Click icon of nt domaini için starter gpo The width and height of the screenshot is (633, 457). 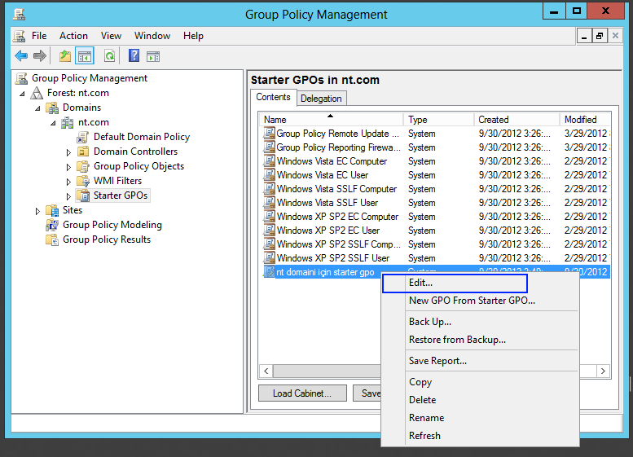pyautogui.click(x=269, y=272)
